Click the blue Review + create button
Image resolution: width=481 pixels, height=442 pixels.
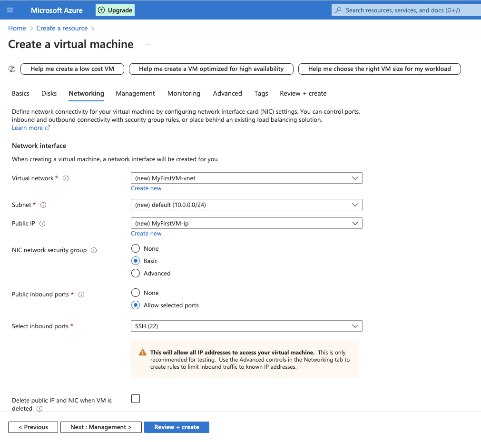177,427
